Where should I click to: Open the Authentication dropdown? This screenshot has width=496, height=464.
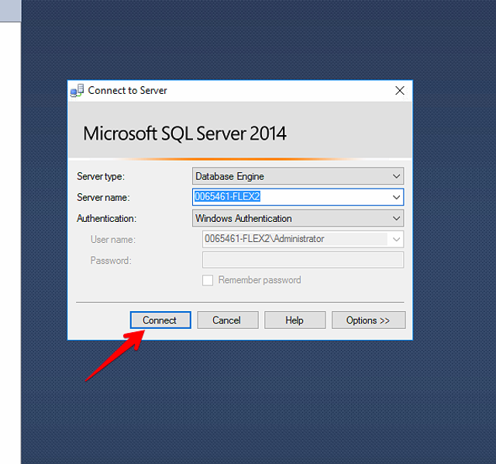tap(298, 218)
